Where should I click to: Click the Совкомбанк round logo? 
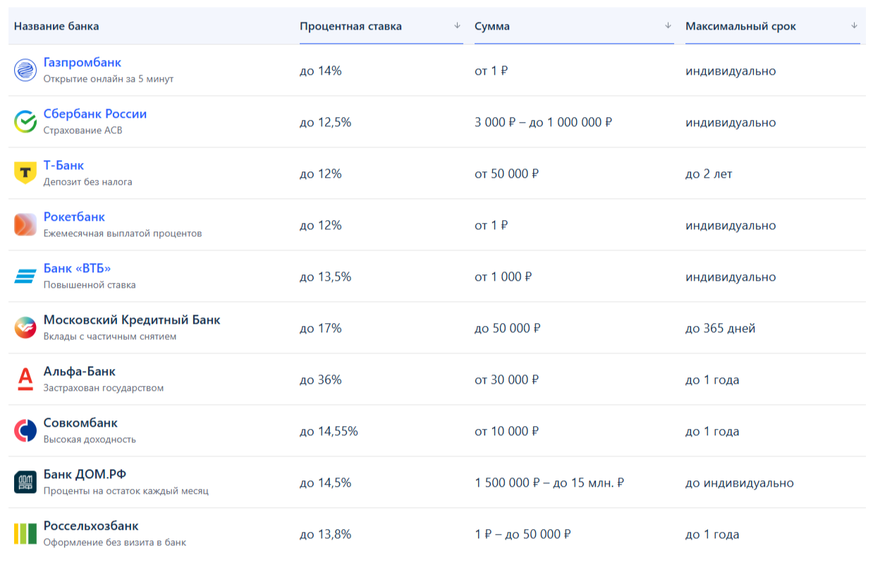[25, 431]
